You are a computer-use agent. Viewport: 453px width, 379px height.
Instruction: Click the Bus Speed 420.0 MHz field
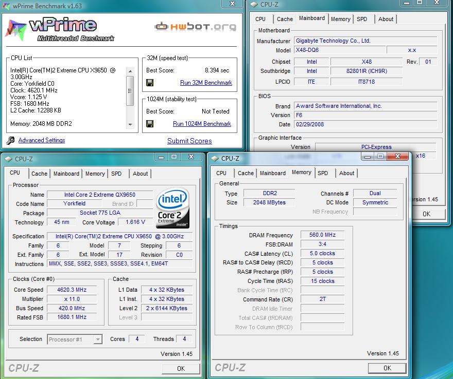[72, 308]
